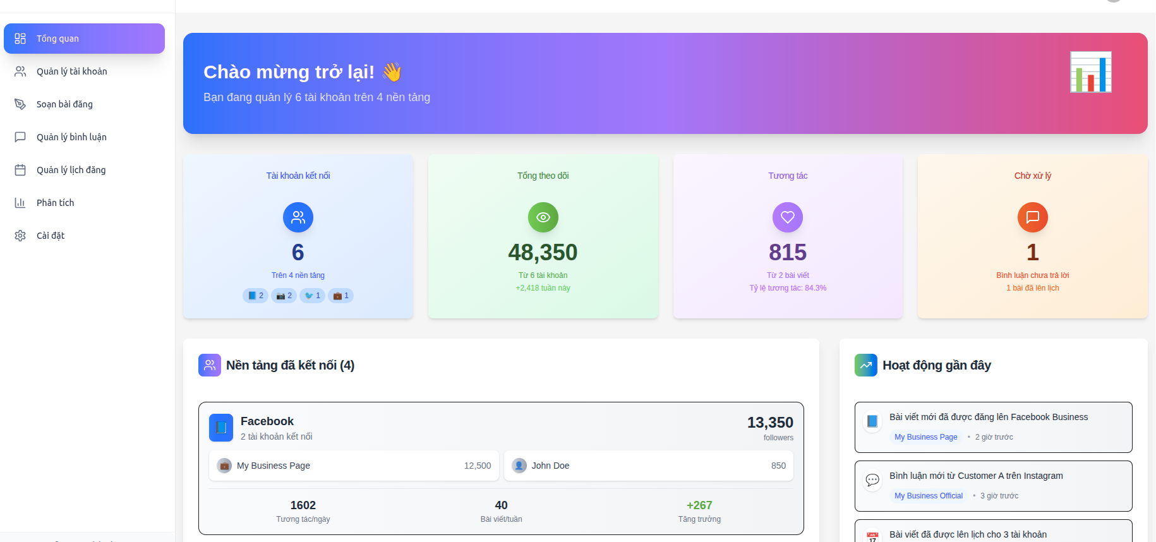Go to Quản lý tài khoản page
This screenshot has height=542, width=1156.
71,71
